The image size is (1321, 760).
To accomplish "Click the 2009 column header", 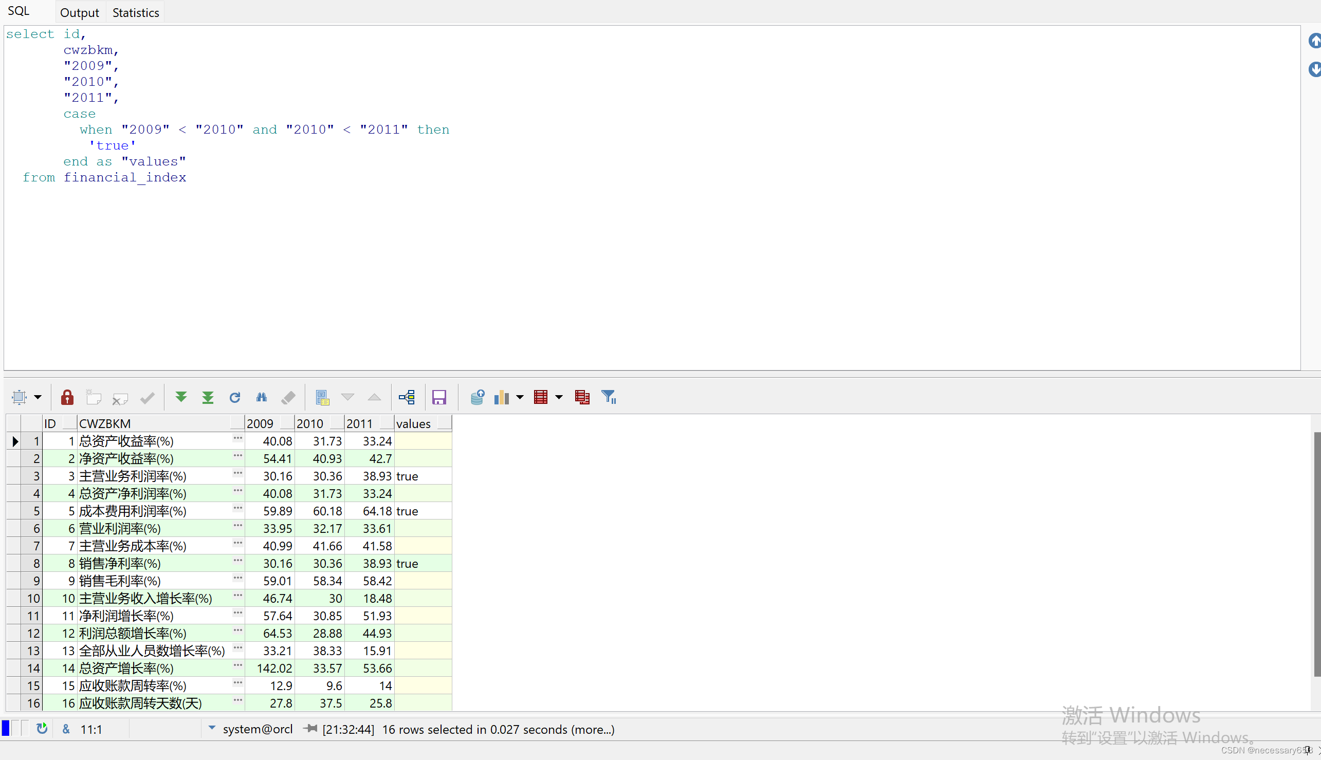I will pyautogui.click(x=269, y=423).
